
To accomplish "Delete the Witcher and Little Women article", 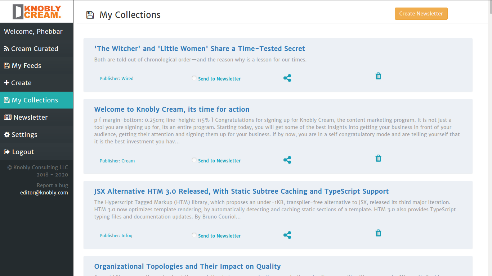I will tap(378, 76).
